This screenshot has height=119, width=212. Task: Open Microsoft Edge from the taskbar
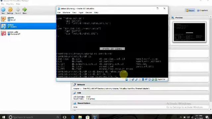click(x=73, y=117)
